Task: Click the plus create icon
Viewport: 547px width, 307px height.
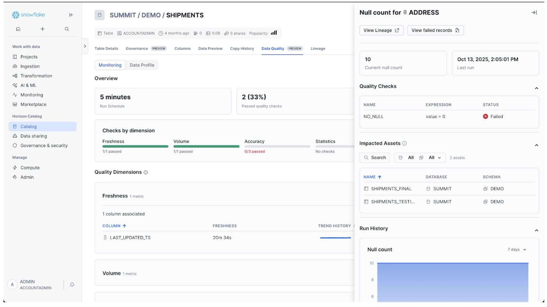Action: 42,29
